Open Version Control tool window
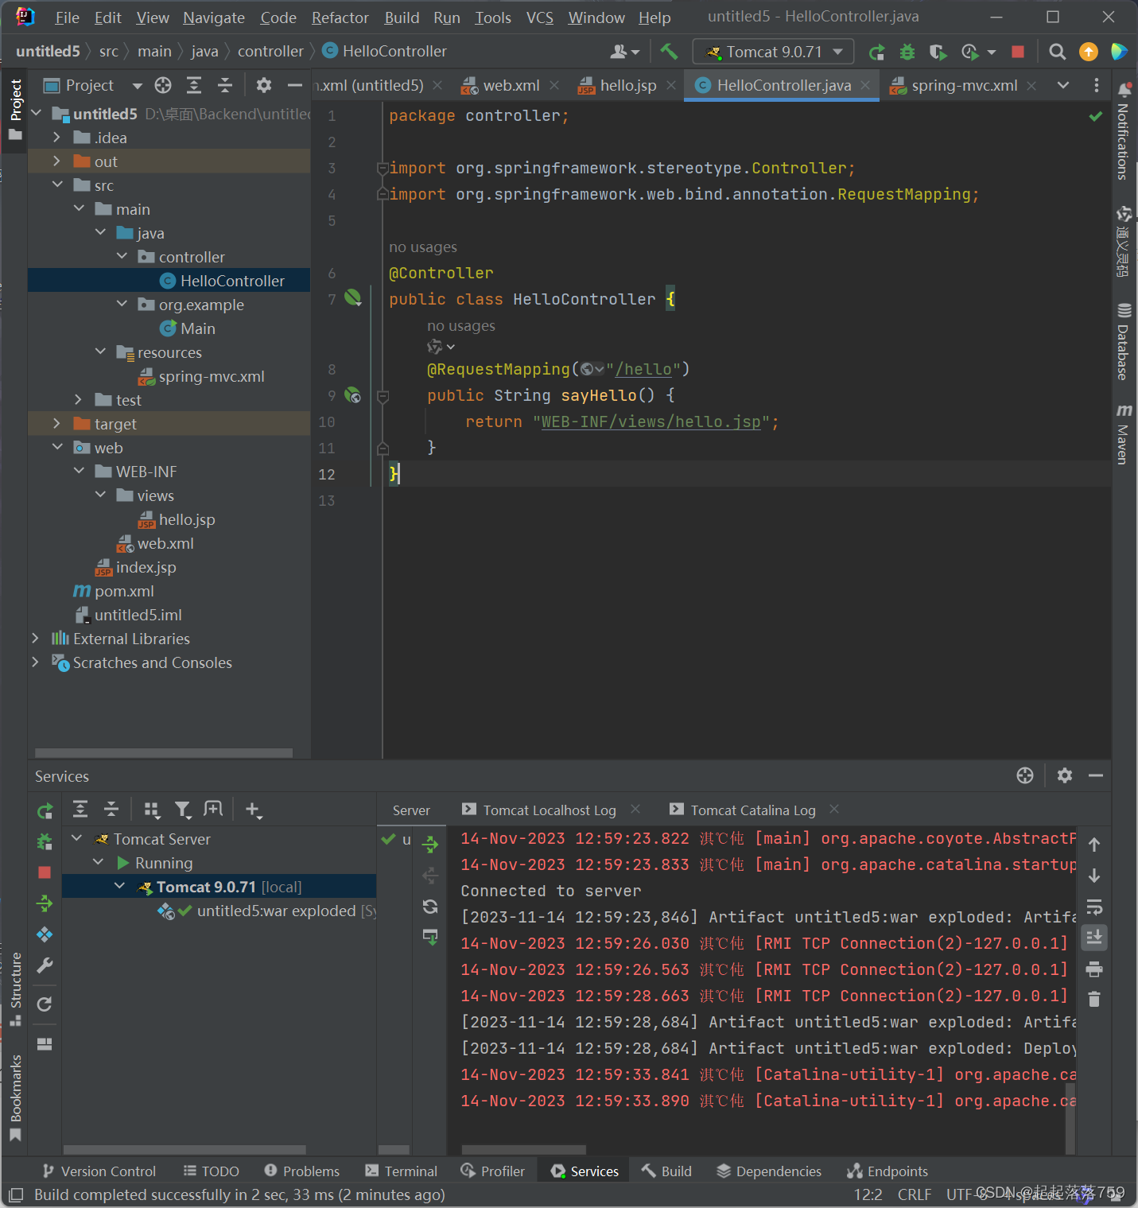This screenshot has width=1138, height=1208. click(x=99, y=1171)
